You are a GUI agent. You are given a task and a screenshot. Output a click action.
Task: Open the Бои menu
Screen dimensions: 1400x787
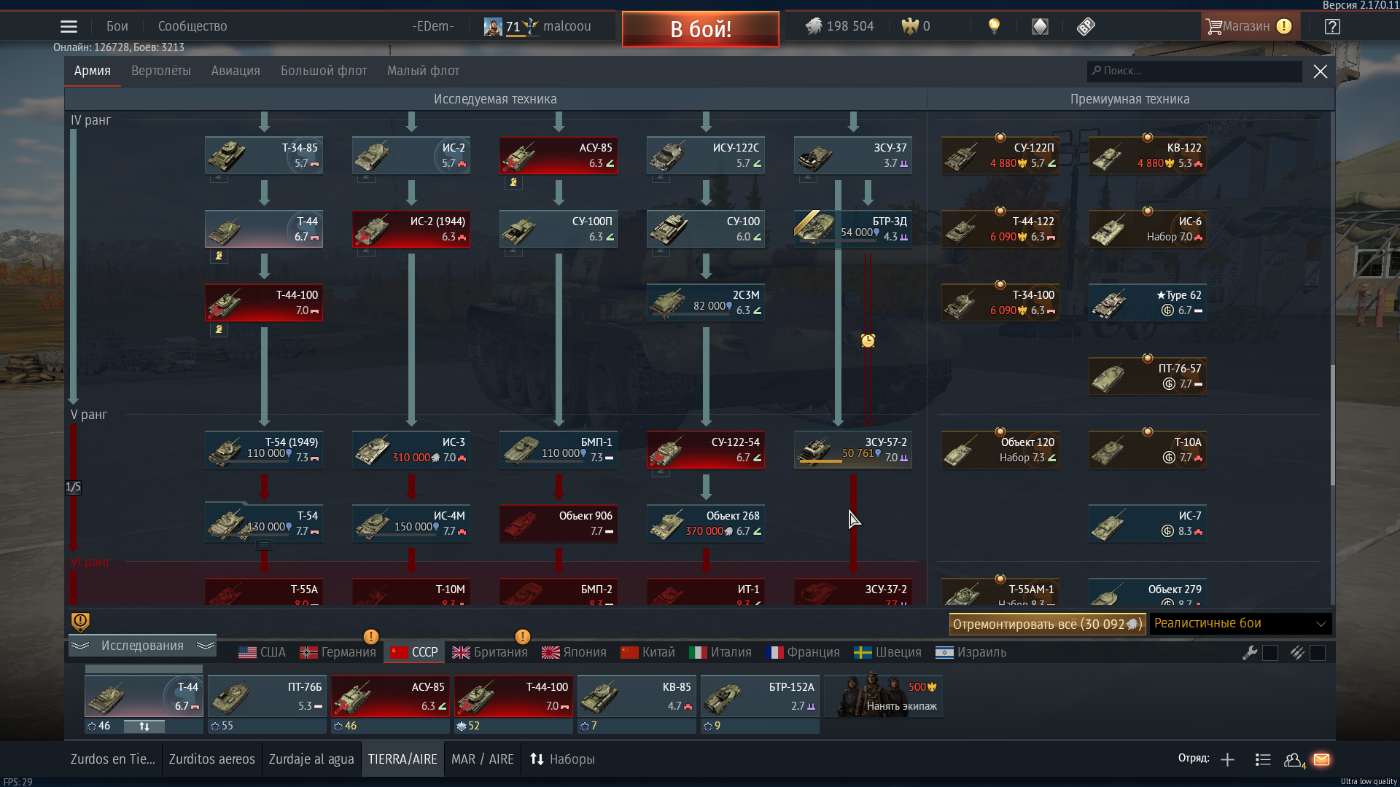117,26
